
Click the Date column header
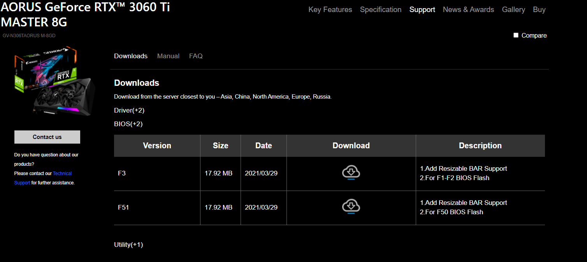264,146
